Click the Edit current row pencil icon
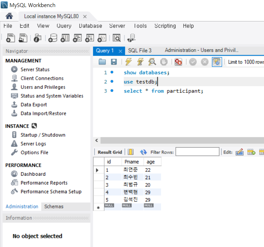This screenshot has width=264, height=247. (239, 152)
